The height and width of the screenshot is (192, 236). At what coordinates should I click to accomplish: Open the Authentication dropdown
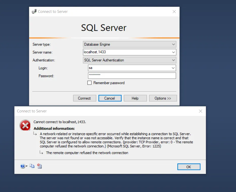(129, 60)
